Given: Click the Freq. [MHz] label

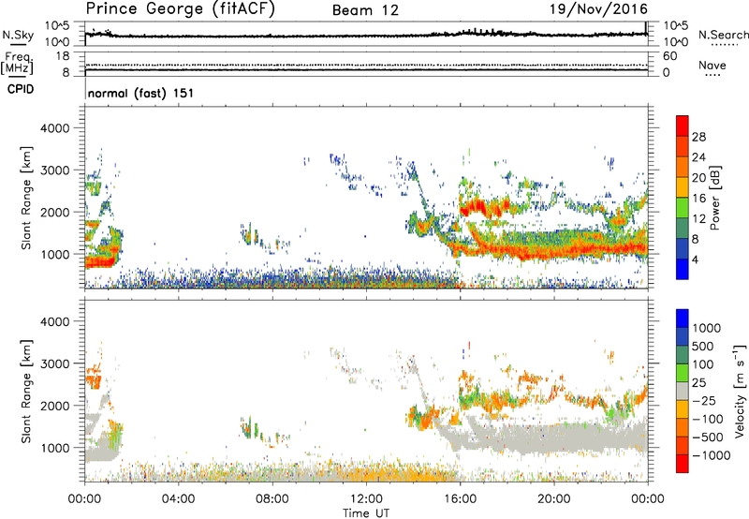Looking at the screenshot, I should point(18,63).
